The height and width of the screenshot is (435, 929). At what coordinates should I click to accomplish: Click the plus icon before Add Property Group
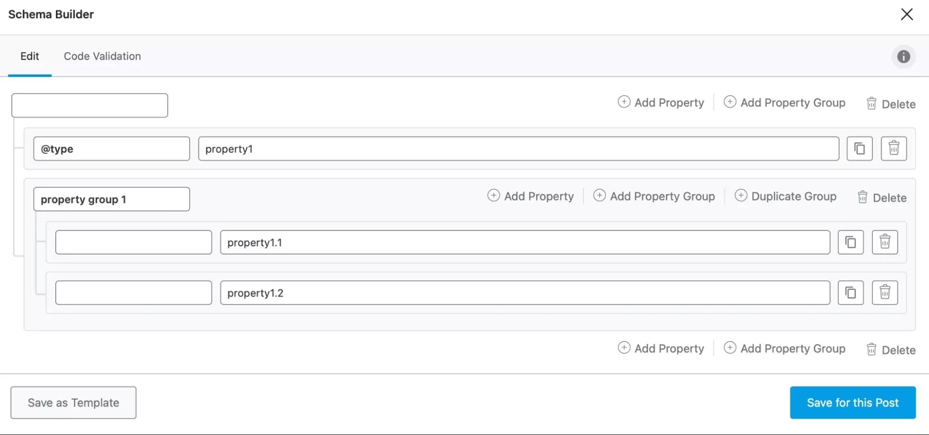(x=730, y=101)
